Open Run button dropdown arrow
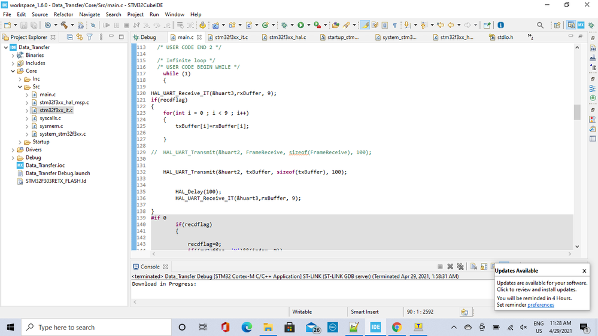 click(x=308, y=25)
